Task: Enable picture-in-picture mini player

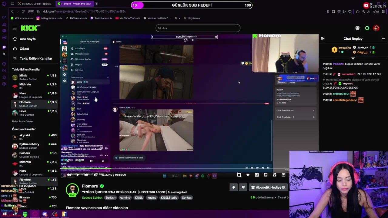Action: point(266,175)
